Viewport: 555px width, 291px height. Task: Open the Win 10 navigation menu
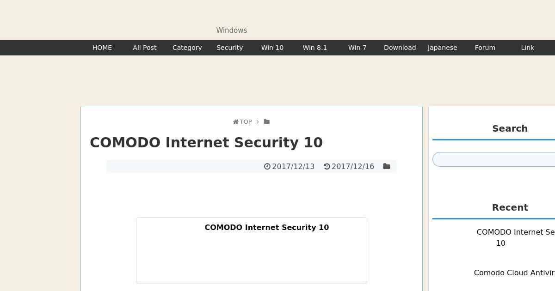tap(272, 48)
